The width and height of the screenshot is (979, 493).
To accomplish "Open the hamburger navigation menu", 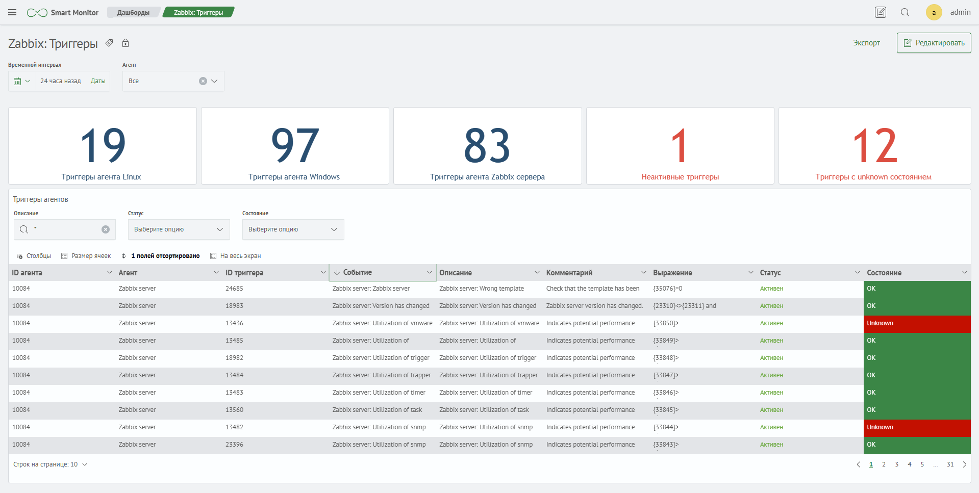I will [12, 12].
